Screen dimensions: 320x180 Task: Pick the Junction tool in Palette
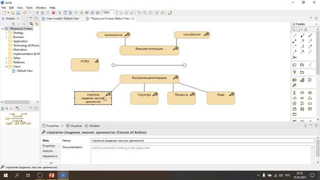click(294, 57)
